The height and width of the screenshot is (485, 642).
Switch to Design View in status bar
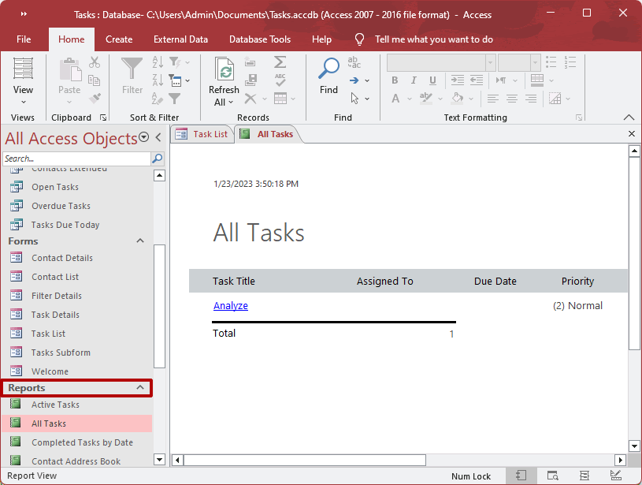tap(615, 476)
